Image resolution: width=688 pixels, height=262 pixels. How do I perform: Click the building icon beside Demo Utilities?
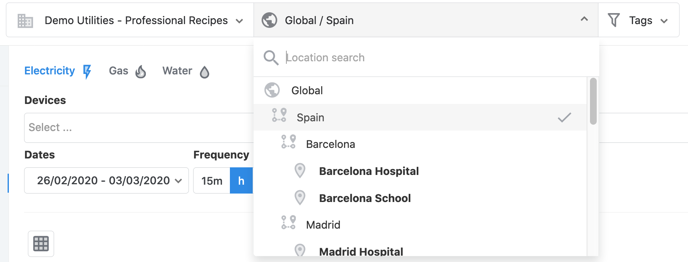coord(25,21)
